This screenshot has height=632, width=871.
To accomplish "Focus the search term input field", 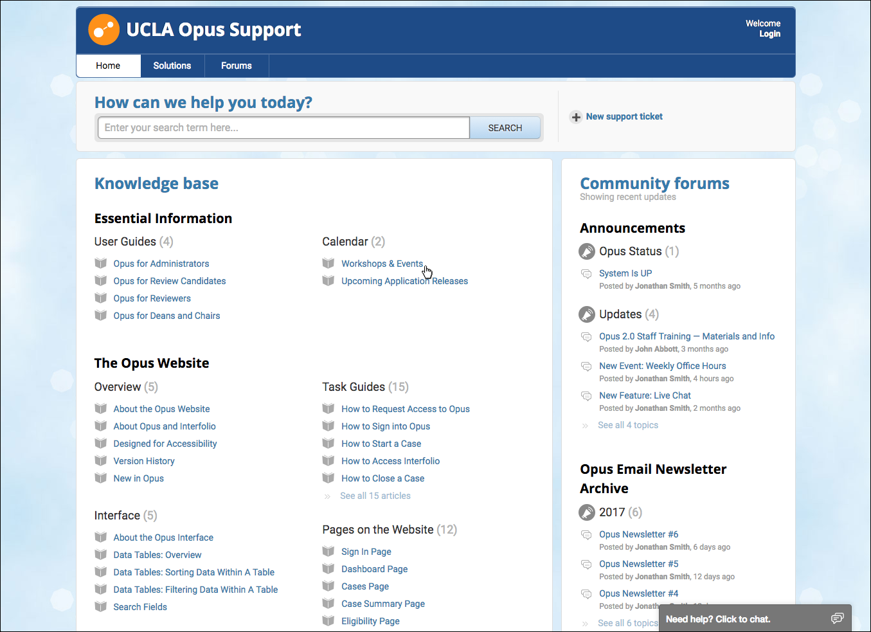I will [x=283, y=128].
